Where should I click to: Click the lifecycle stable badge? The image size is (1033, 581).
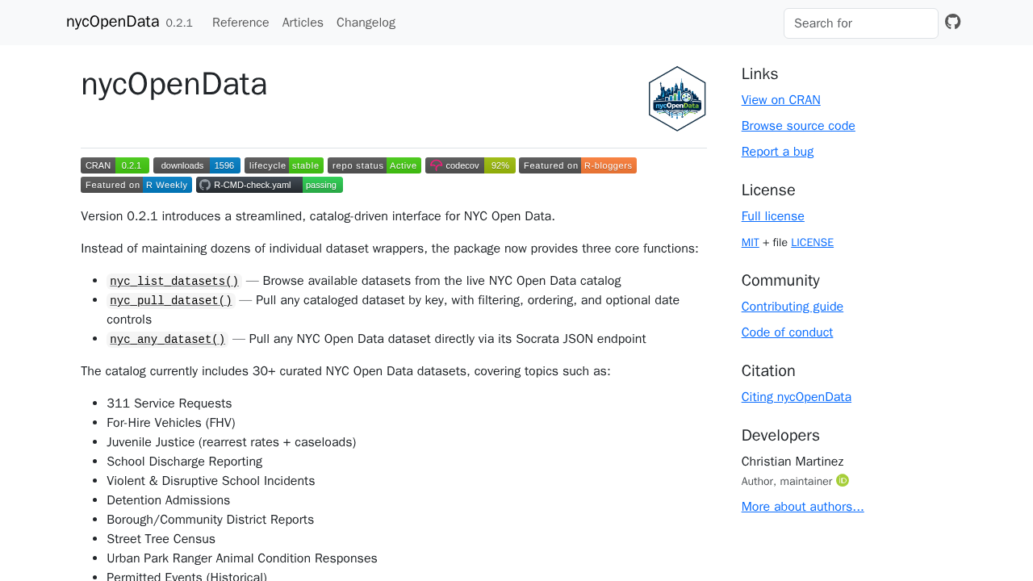point(284,165)
